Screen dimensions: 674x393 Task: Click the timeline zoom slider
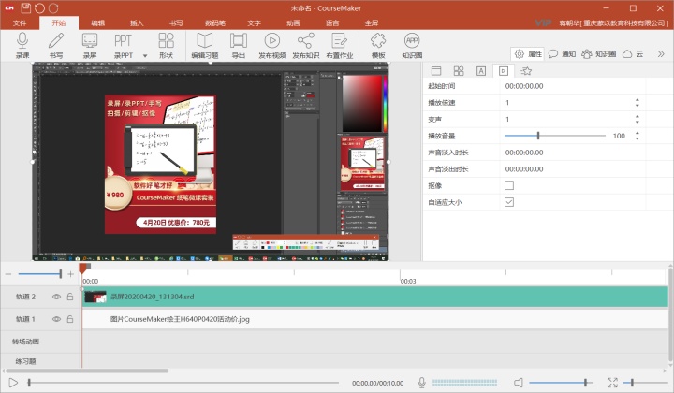click(39, 274)
